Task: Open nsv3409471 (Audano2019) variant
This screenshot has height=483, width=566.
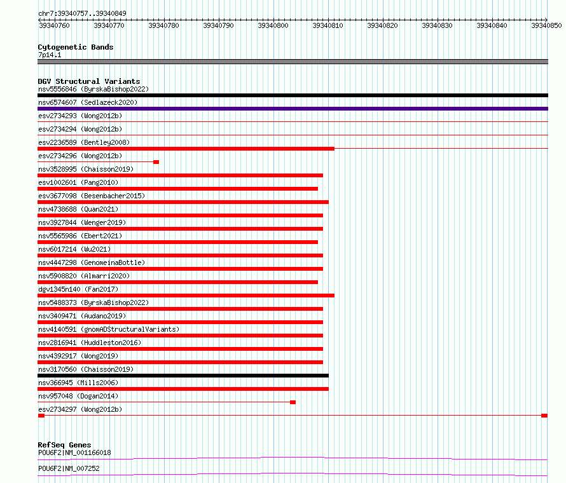Action: pyautogui.click(x=82, y=316)
